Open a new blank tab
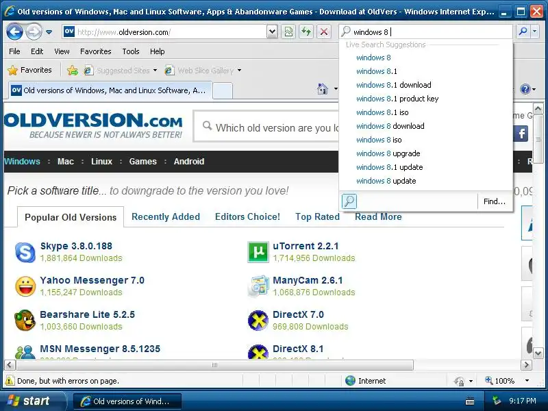548x411 pixels. coord(223,91)
